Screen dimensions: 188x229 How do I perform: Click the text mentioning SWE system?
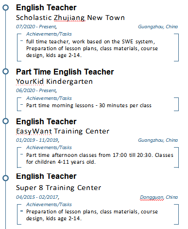pos(90,41)
